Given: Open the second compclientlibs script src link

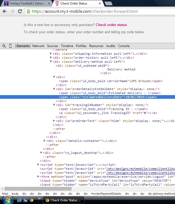Looking at the screenshot, I should coord(141,173).
